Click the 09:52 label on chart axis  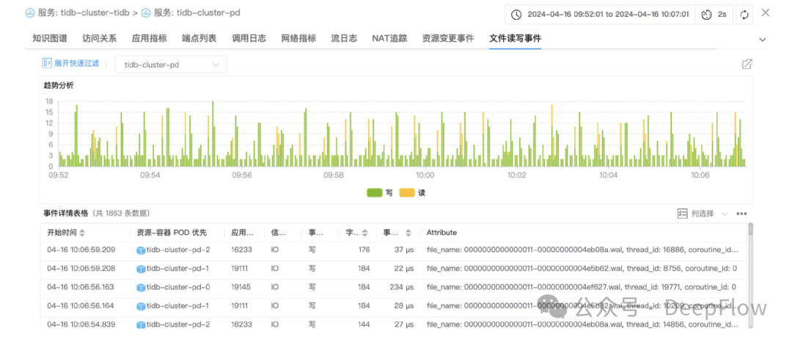tap(58, 175)
